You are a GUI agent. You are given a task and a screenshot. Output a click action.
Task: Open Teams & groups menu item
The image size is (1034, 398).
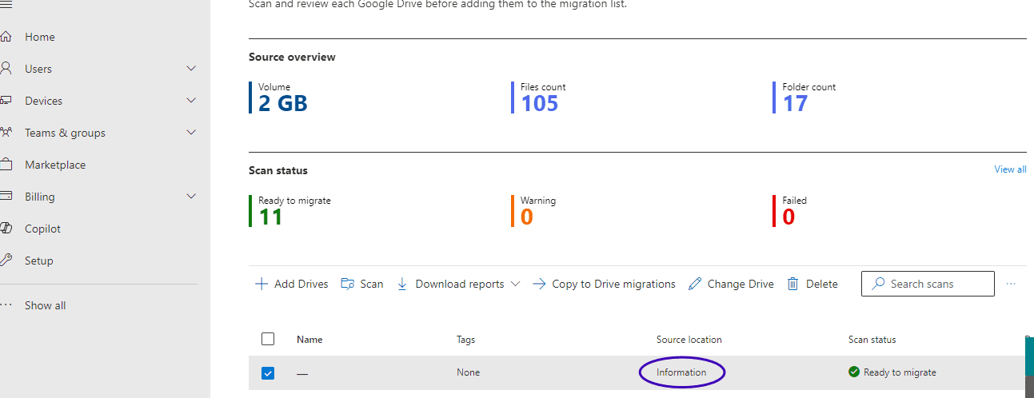pos(65,133)
